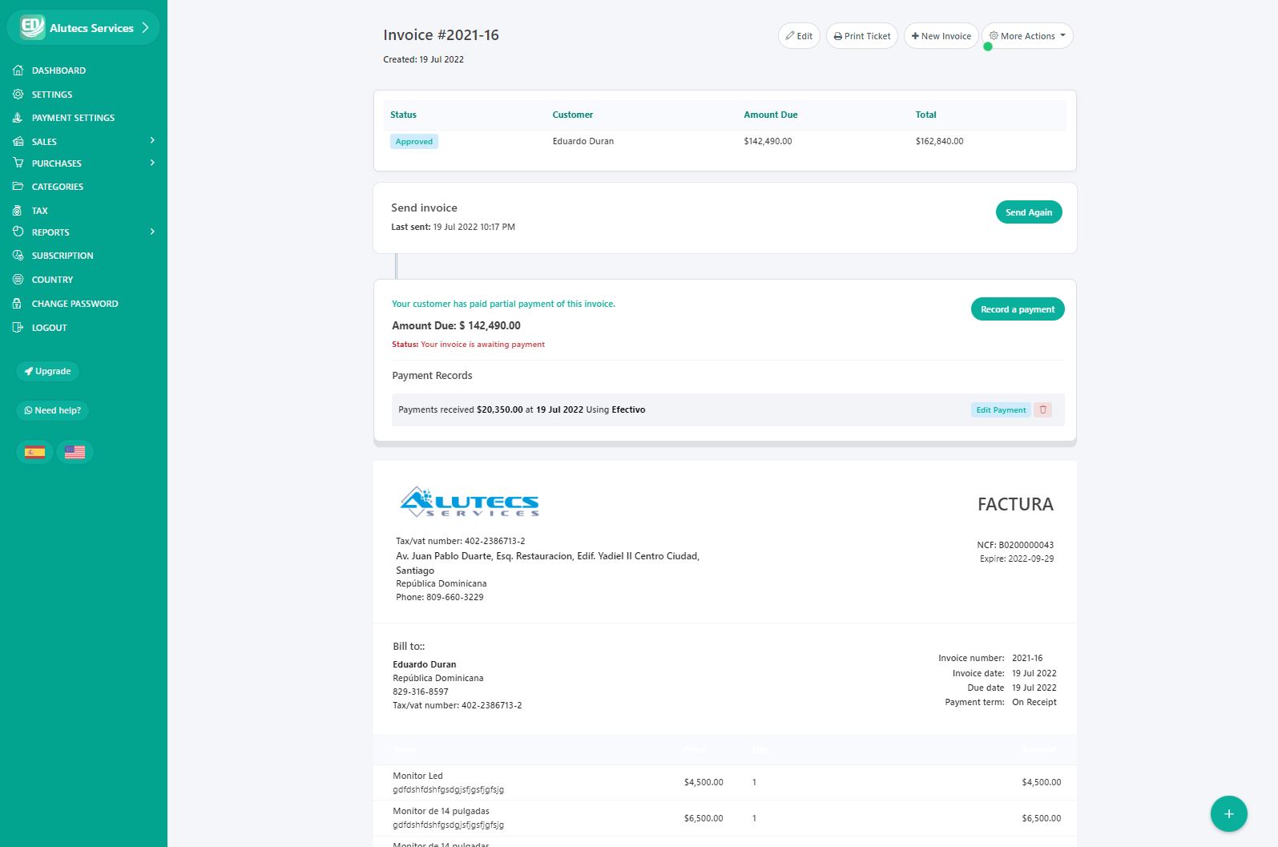Click the Send Again button
The image size is (1278, 847).
(1028, 212)
